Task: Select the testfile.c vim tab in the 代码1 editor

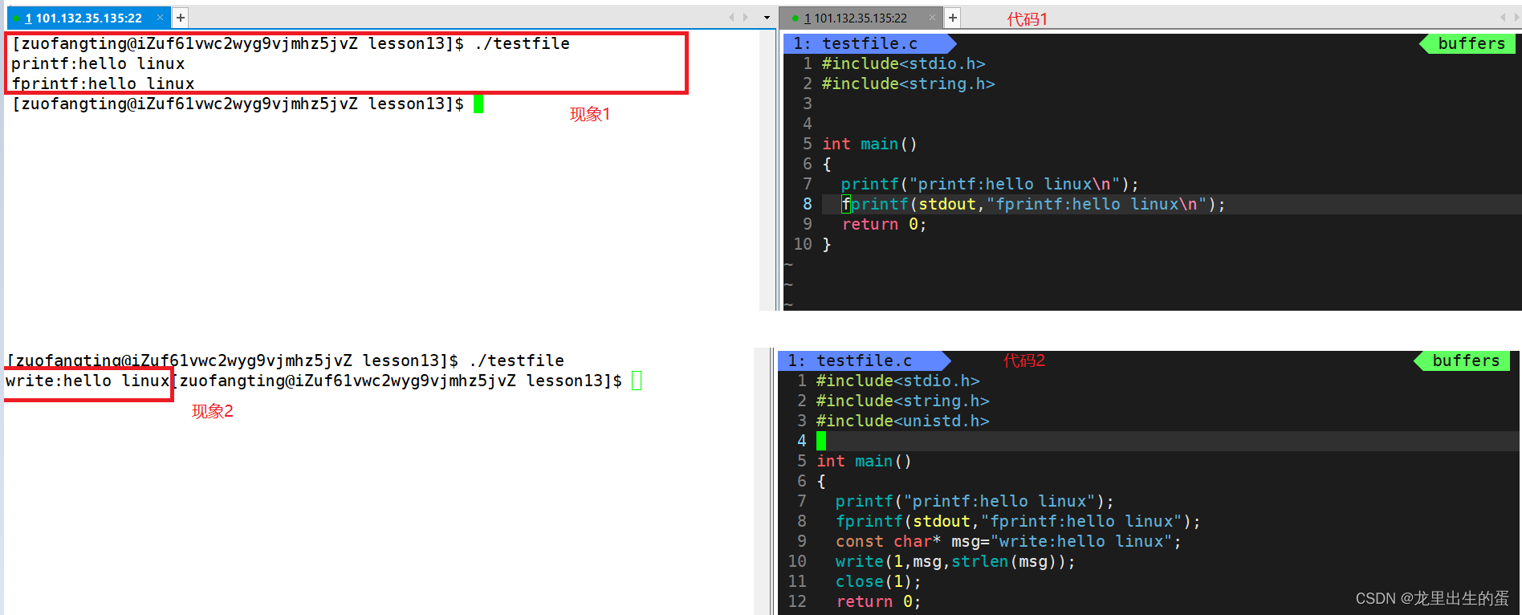Action: (x=869, y=43)
